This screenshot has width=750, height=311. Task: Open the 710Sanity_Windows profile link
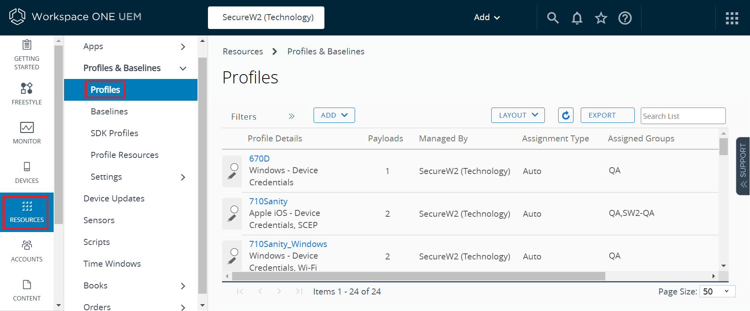tap(288, 244)
